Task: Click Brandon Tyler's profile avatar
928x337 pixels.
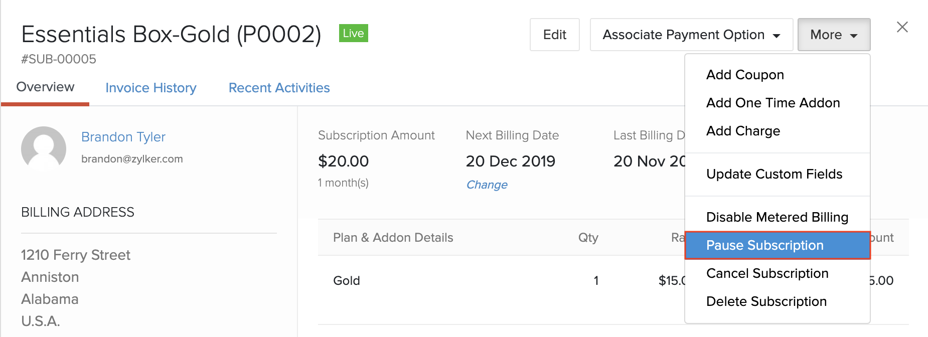Action: [x=44, y=148]
